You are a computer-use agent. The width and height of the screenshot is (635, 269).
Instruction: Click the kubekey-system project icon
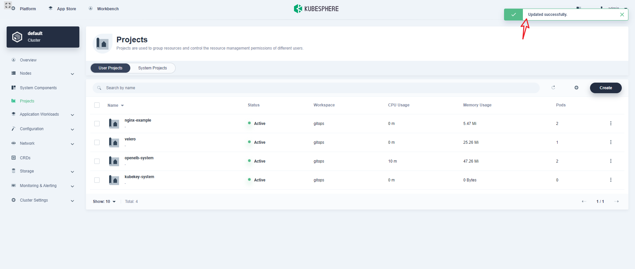114,180
